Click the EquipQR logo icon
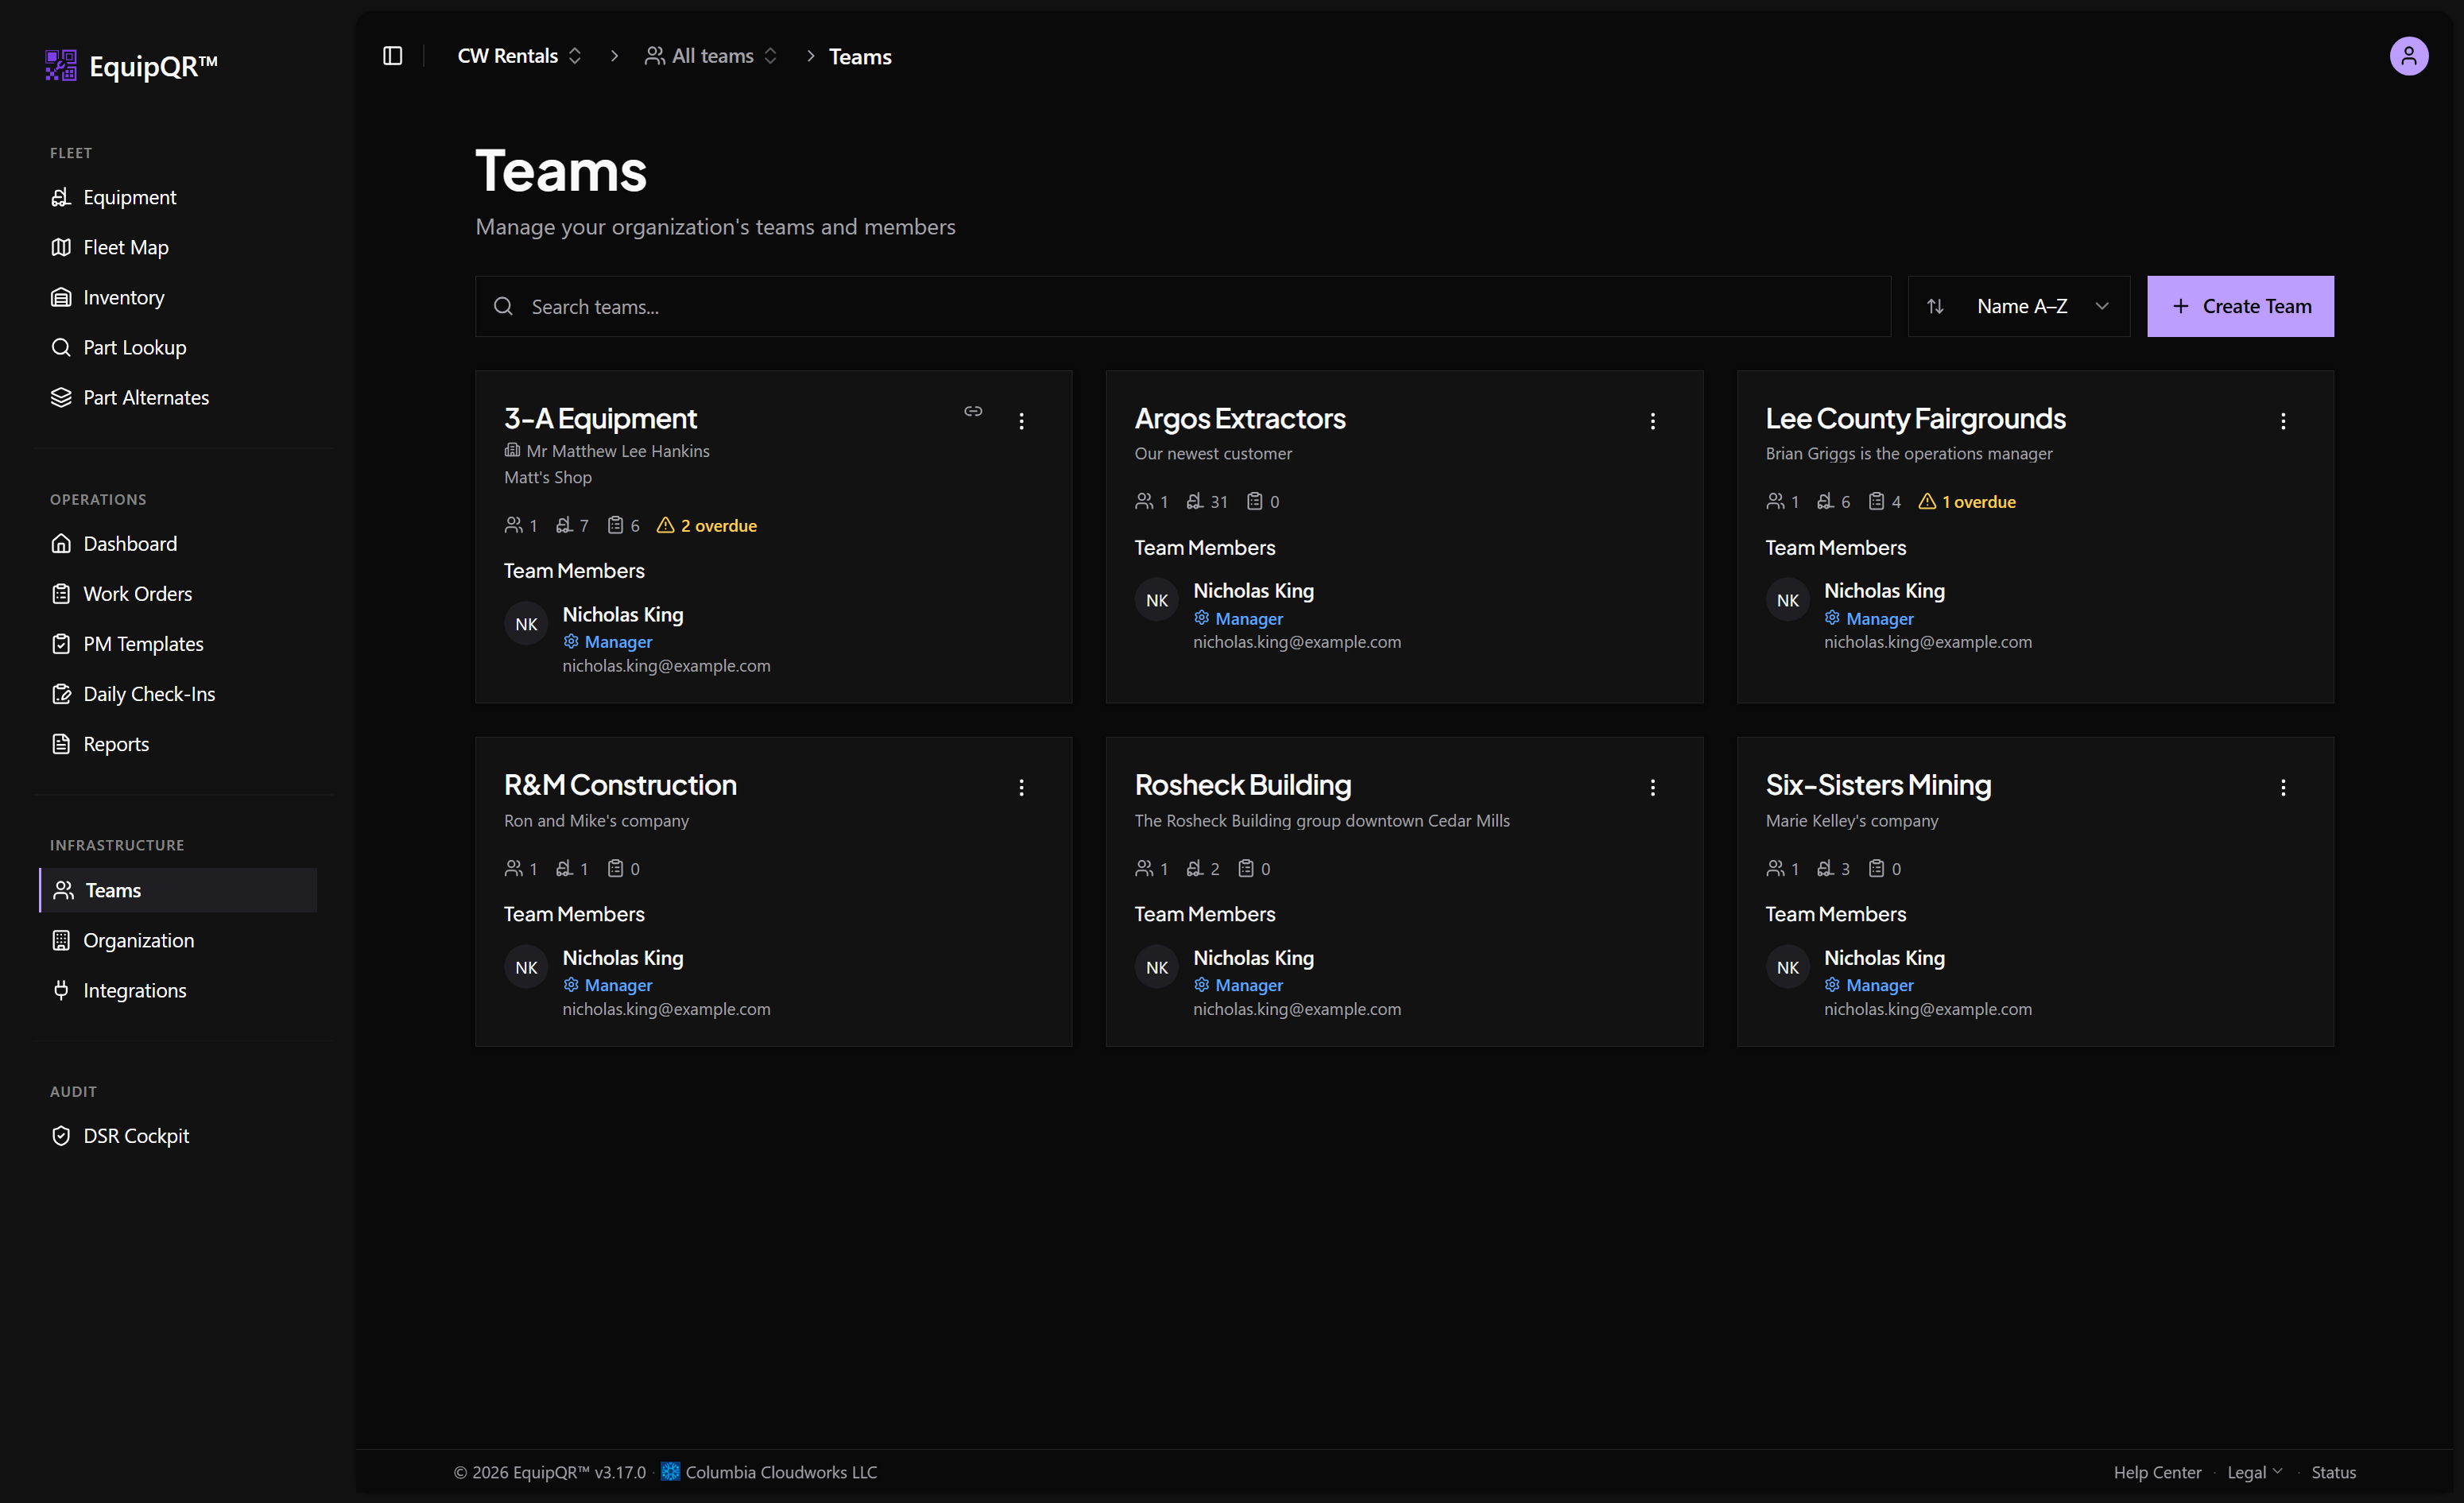2464x1503 pixels. [x=61, y=65]
